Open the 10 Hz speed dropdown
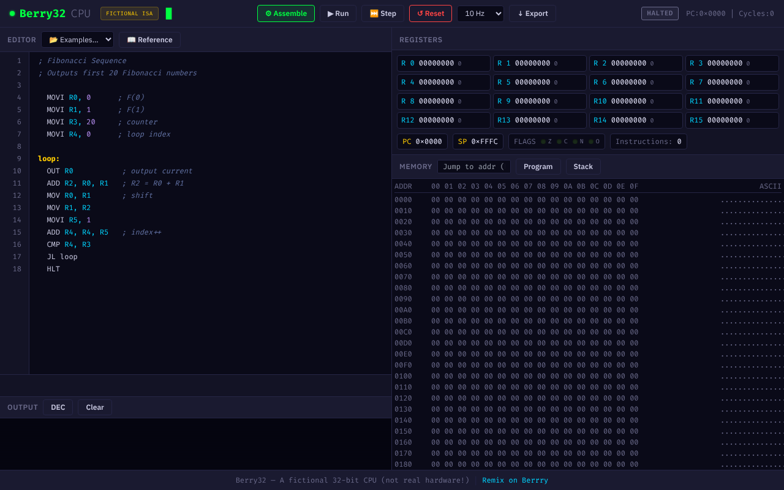Image resolution: width=784 pixels, height=490 pixels. click(x=480, y=13)
